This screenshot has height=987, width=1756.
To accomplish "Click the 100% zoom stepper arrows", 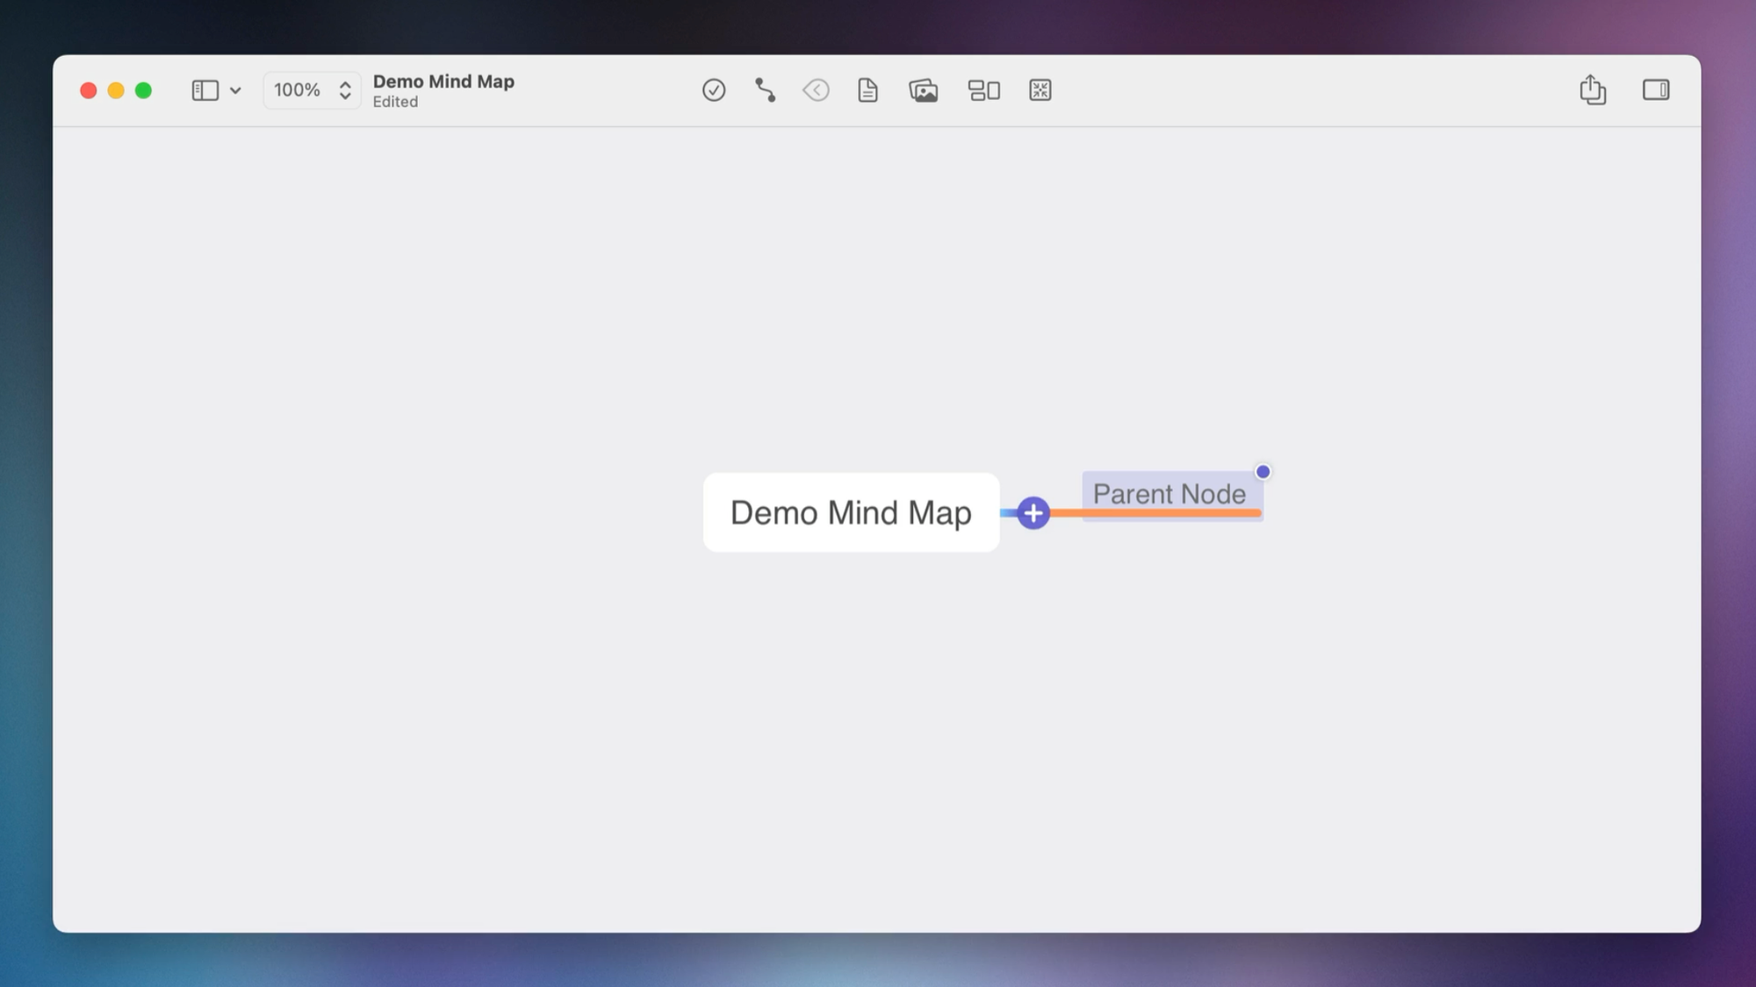I will pyautogui.click(x=345, y=90).
